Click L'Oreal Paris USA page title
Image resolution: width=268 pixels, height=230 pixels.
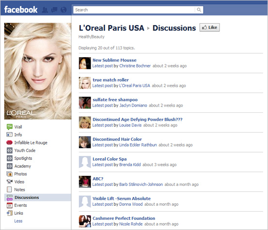click(111, 28)
